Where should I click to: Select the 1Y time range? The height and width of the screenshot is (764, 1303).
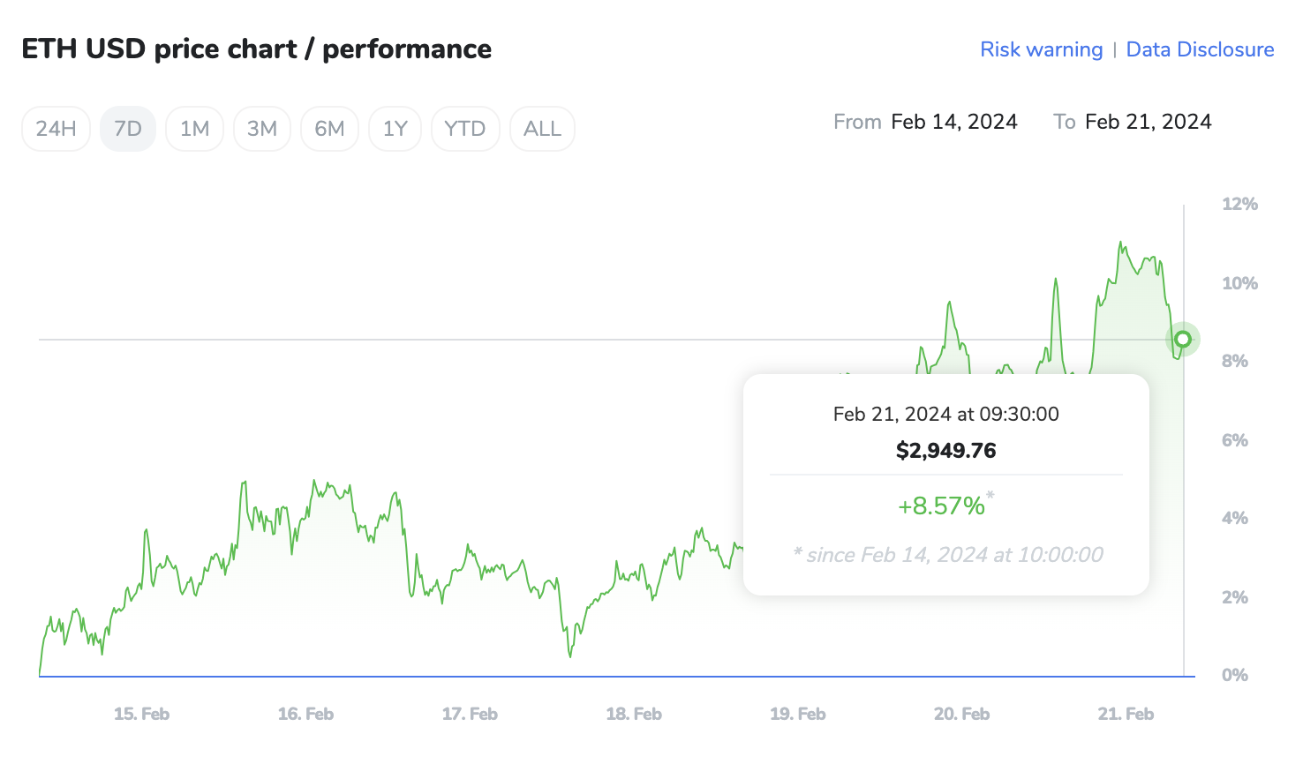[395, 128]
